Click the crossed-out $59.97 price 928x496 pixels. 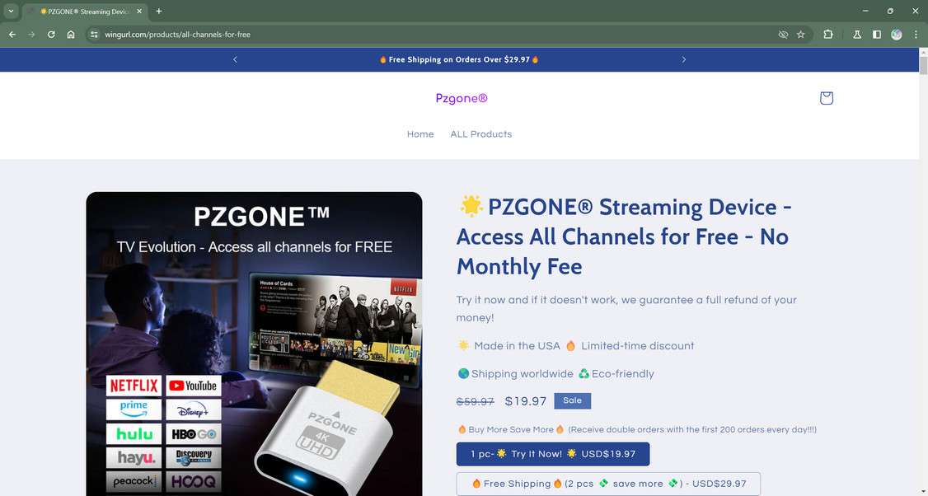pos(476,402)
